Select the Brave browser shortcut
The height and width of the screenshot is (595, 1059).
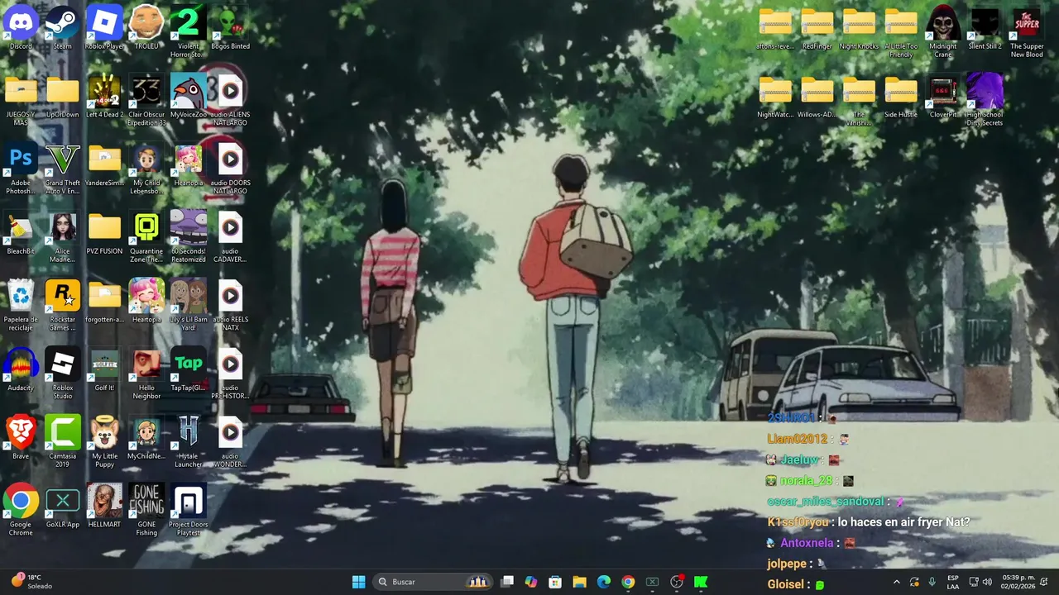tap(21, 438)
